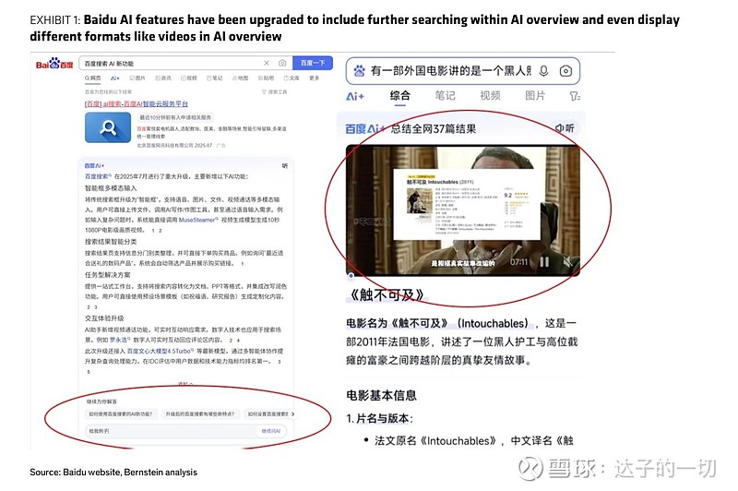Image resolution: width=738 pixels, height=491 pixels.
Task: Tap the 听 speaker button in the mobile AI panel
Action: coord(565,128)
